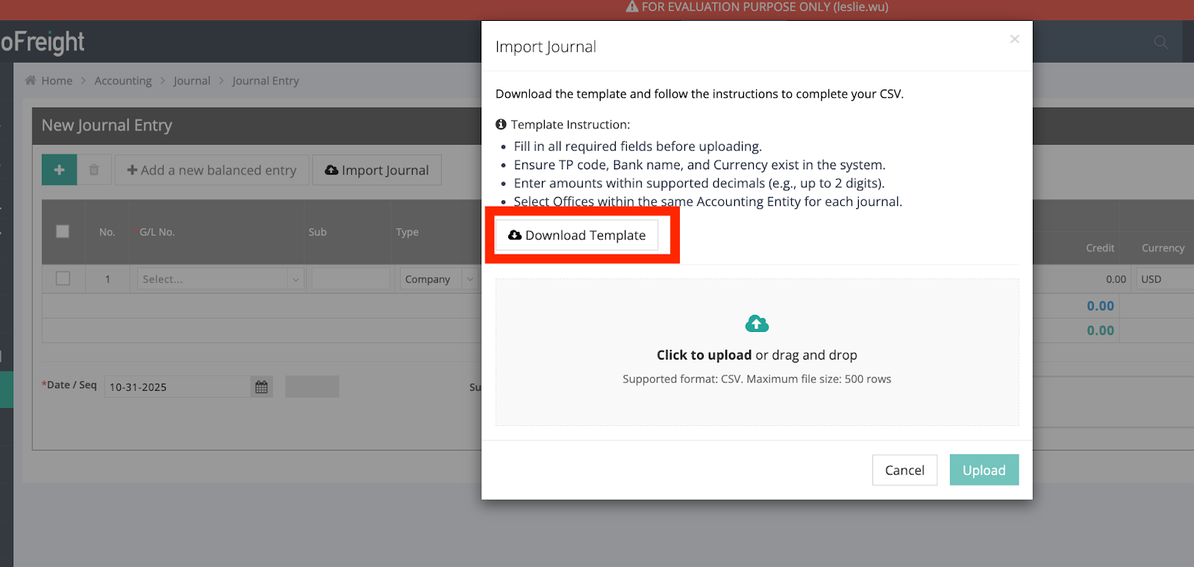Click the Download Template button
The image size is (1194, 567).
point(577,235)
